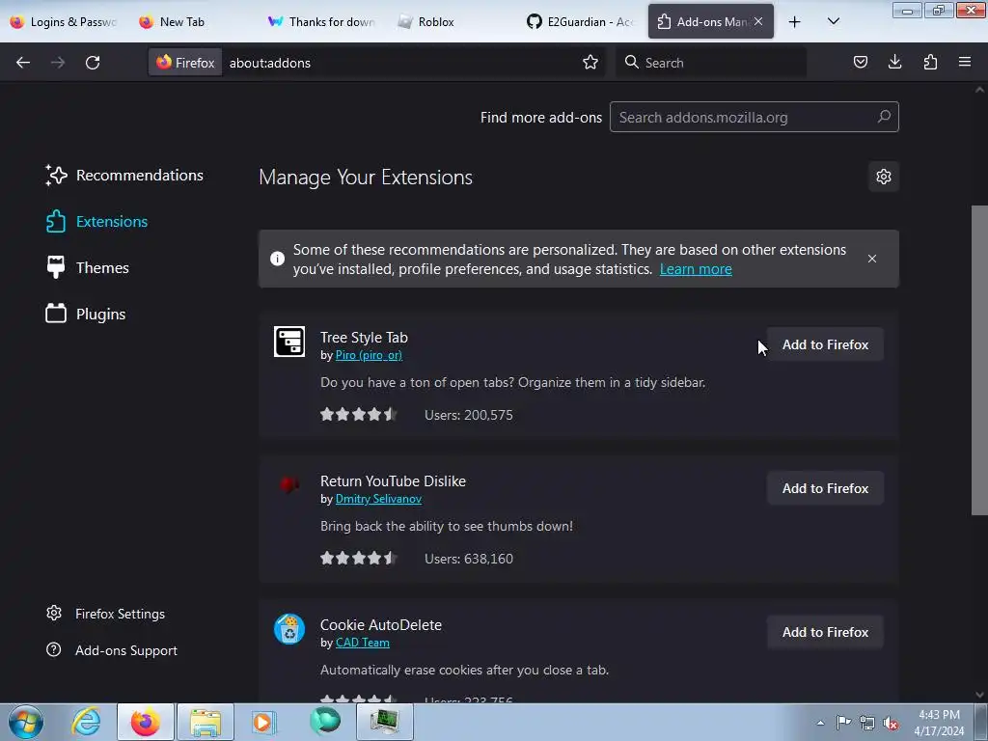Close the Add-ons Manager tab
Viewport: 988px width, 741px height.
[758, 21]
